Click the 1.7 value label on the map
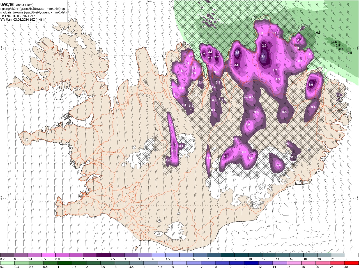The height and width of the screenshot is (269, 359). tap(275, 70)
